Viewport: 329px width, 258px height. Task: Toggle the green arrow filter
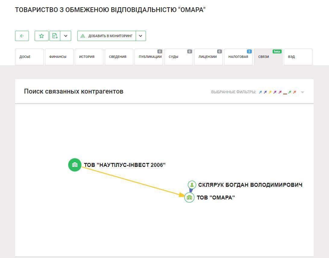pos(289,92)
